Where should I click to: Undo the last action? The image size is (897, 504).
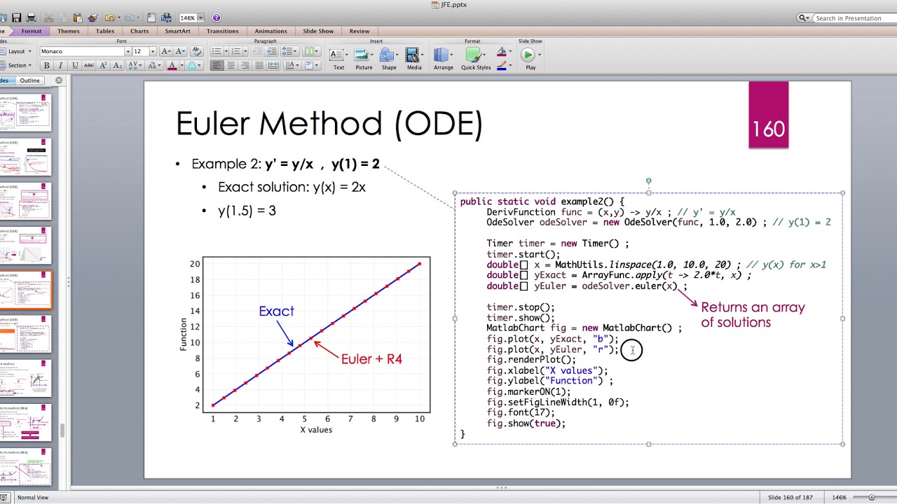109,17
